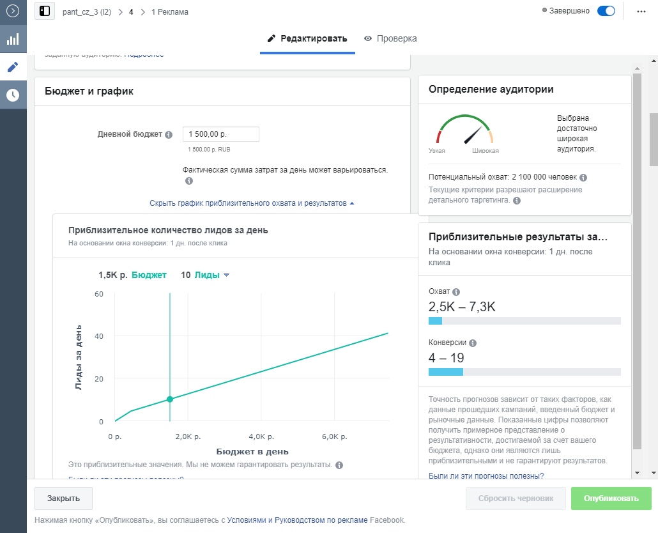
Task: Open the three-dots more options menu
Action: (x=641, y=12)
